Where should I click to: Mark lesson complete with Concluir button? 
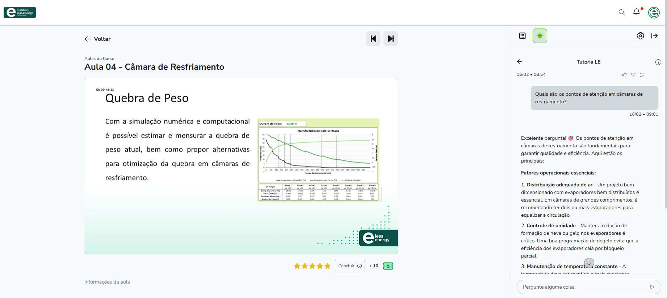click(x=349, y=266)
